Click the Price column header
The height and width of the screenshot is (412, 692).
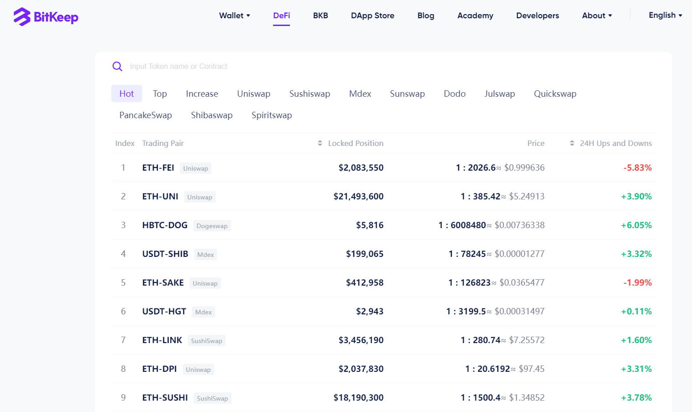tap(536, 143)
